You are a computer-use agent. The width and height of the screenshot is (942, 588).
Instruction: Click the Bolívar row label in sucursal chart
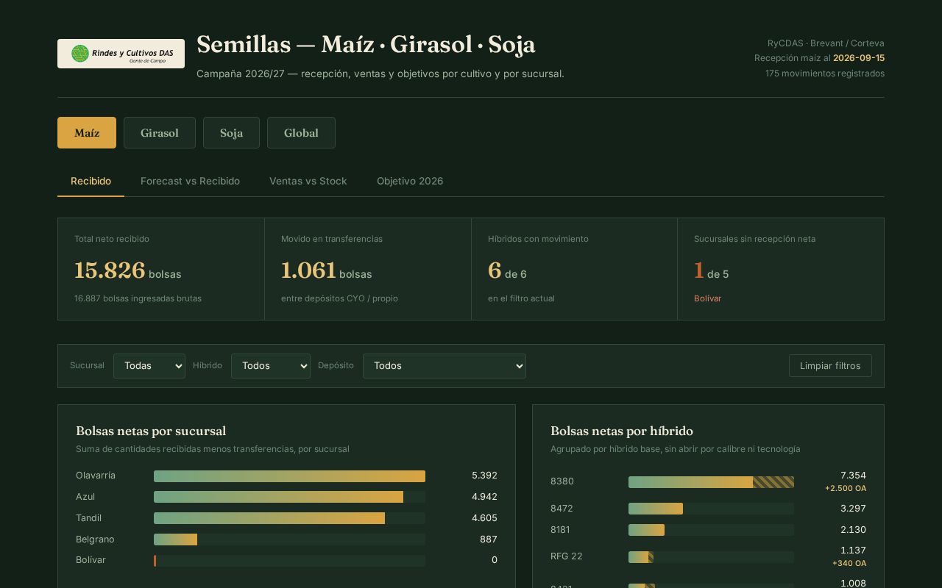(x=91, y=560)
